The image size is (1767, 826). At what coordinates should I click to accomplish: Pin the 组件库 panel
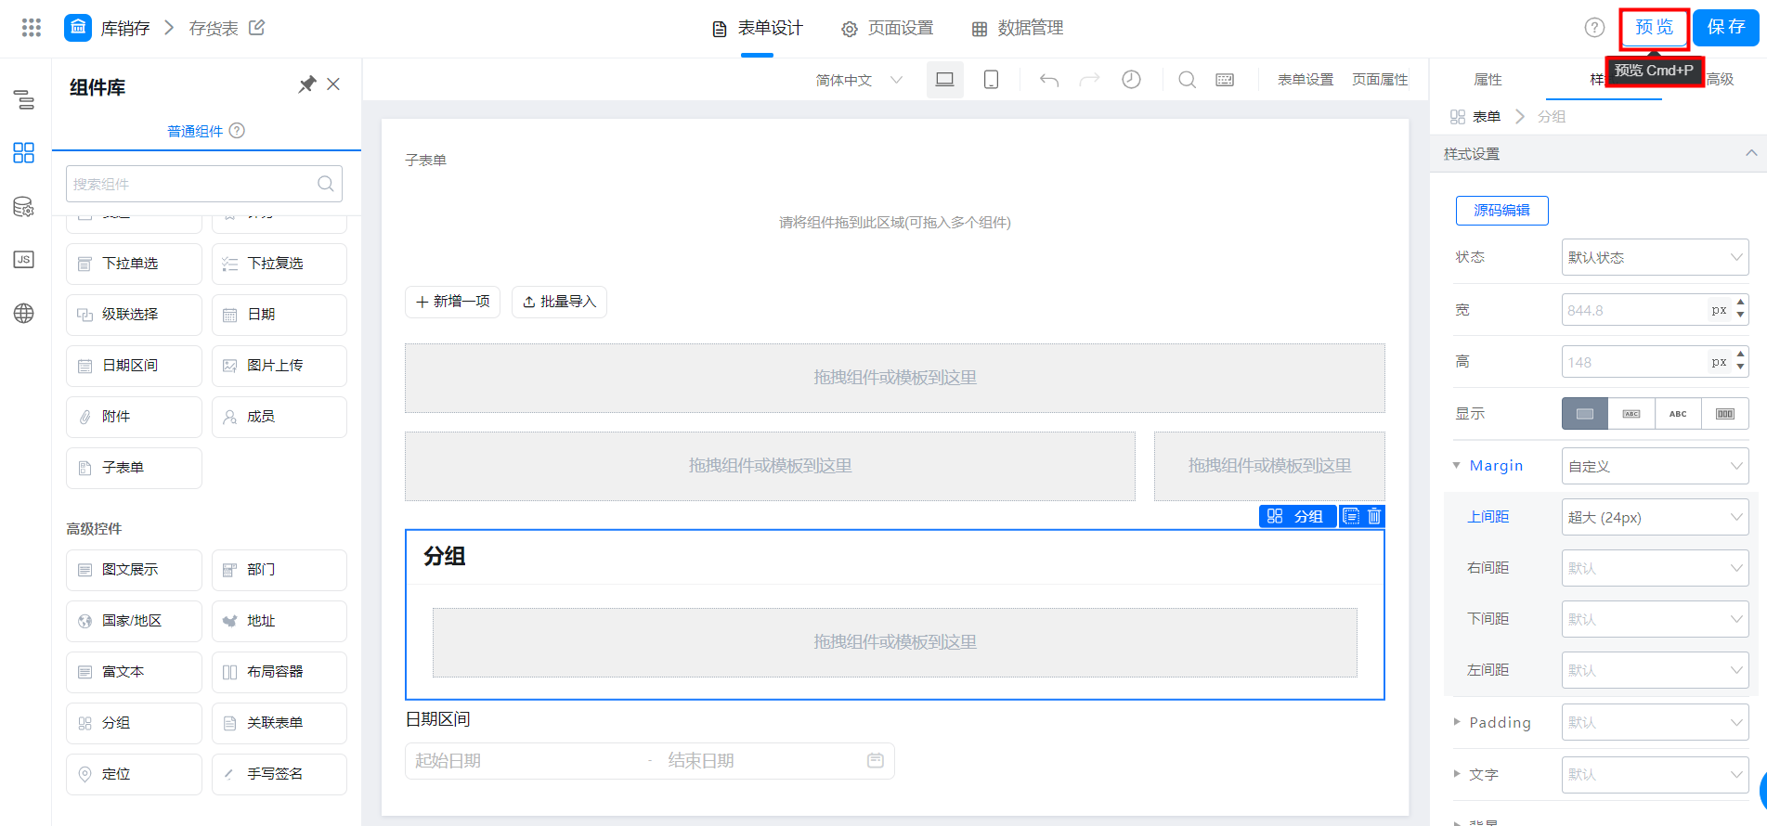click(x=306, y=84)
